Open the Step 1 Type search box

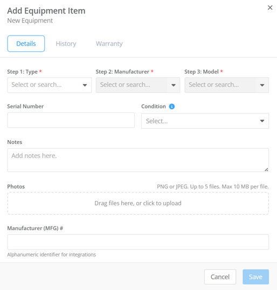(x=50, y=85)
